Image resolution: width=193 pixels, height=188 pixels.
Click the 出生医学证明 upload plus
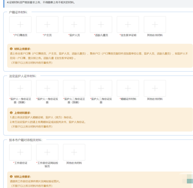pyautogui.click(x=128, y=25)
